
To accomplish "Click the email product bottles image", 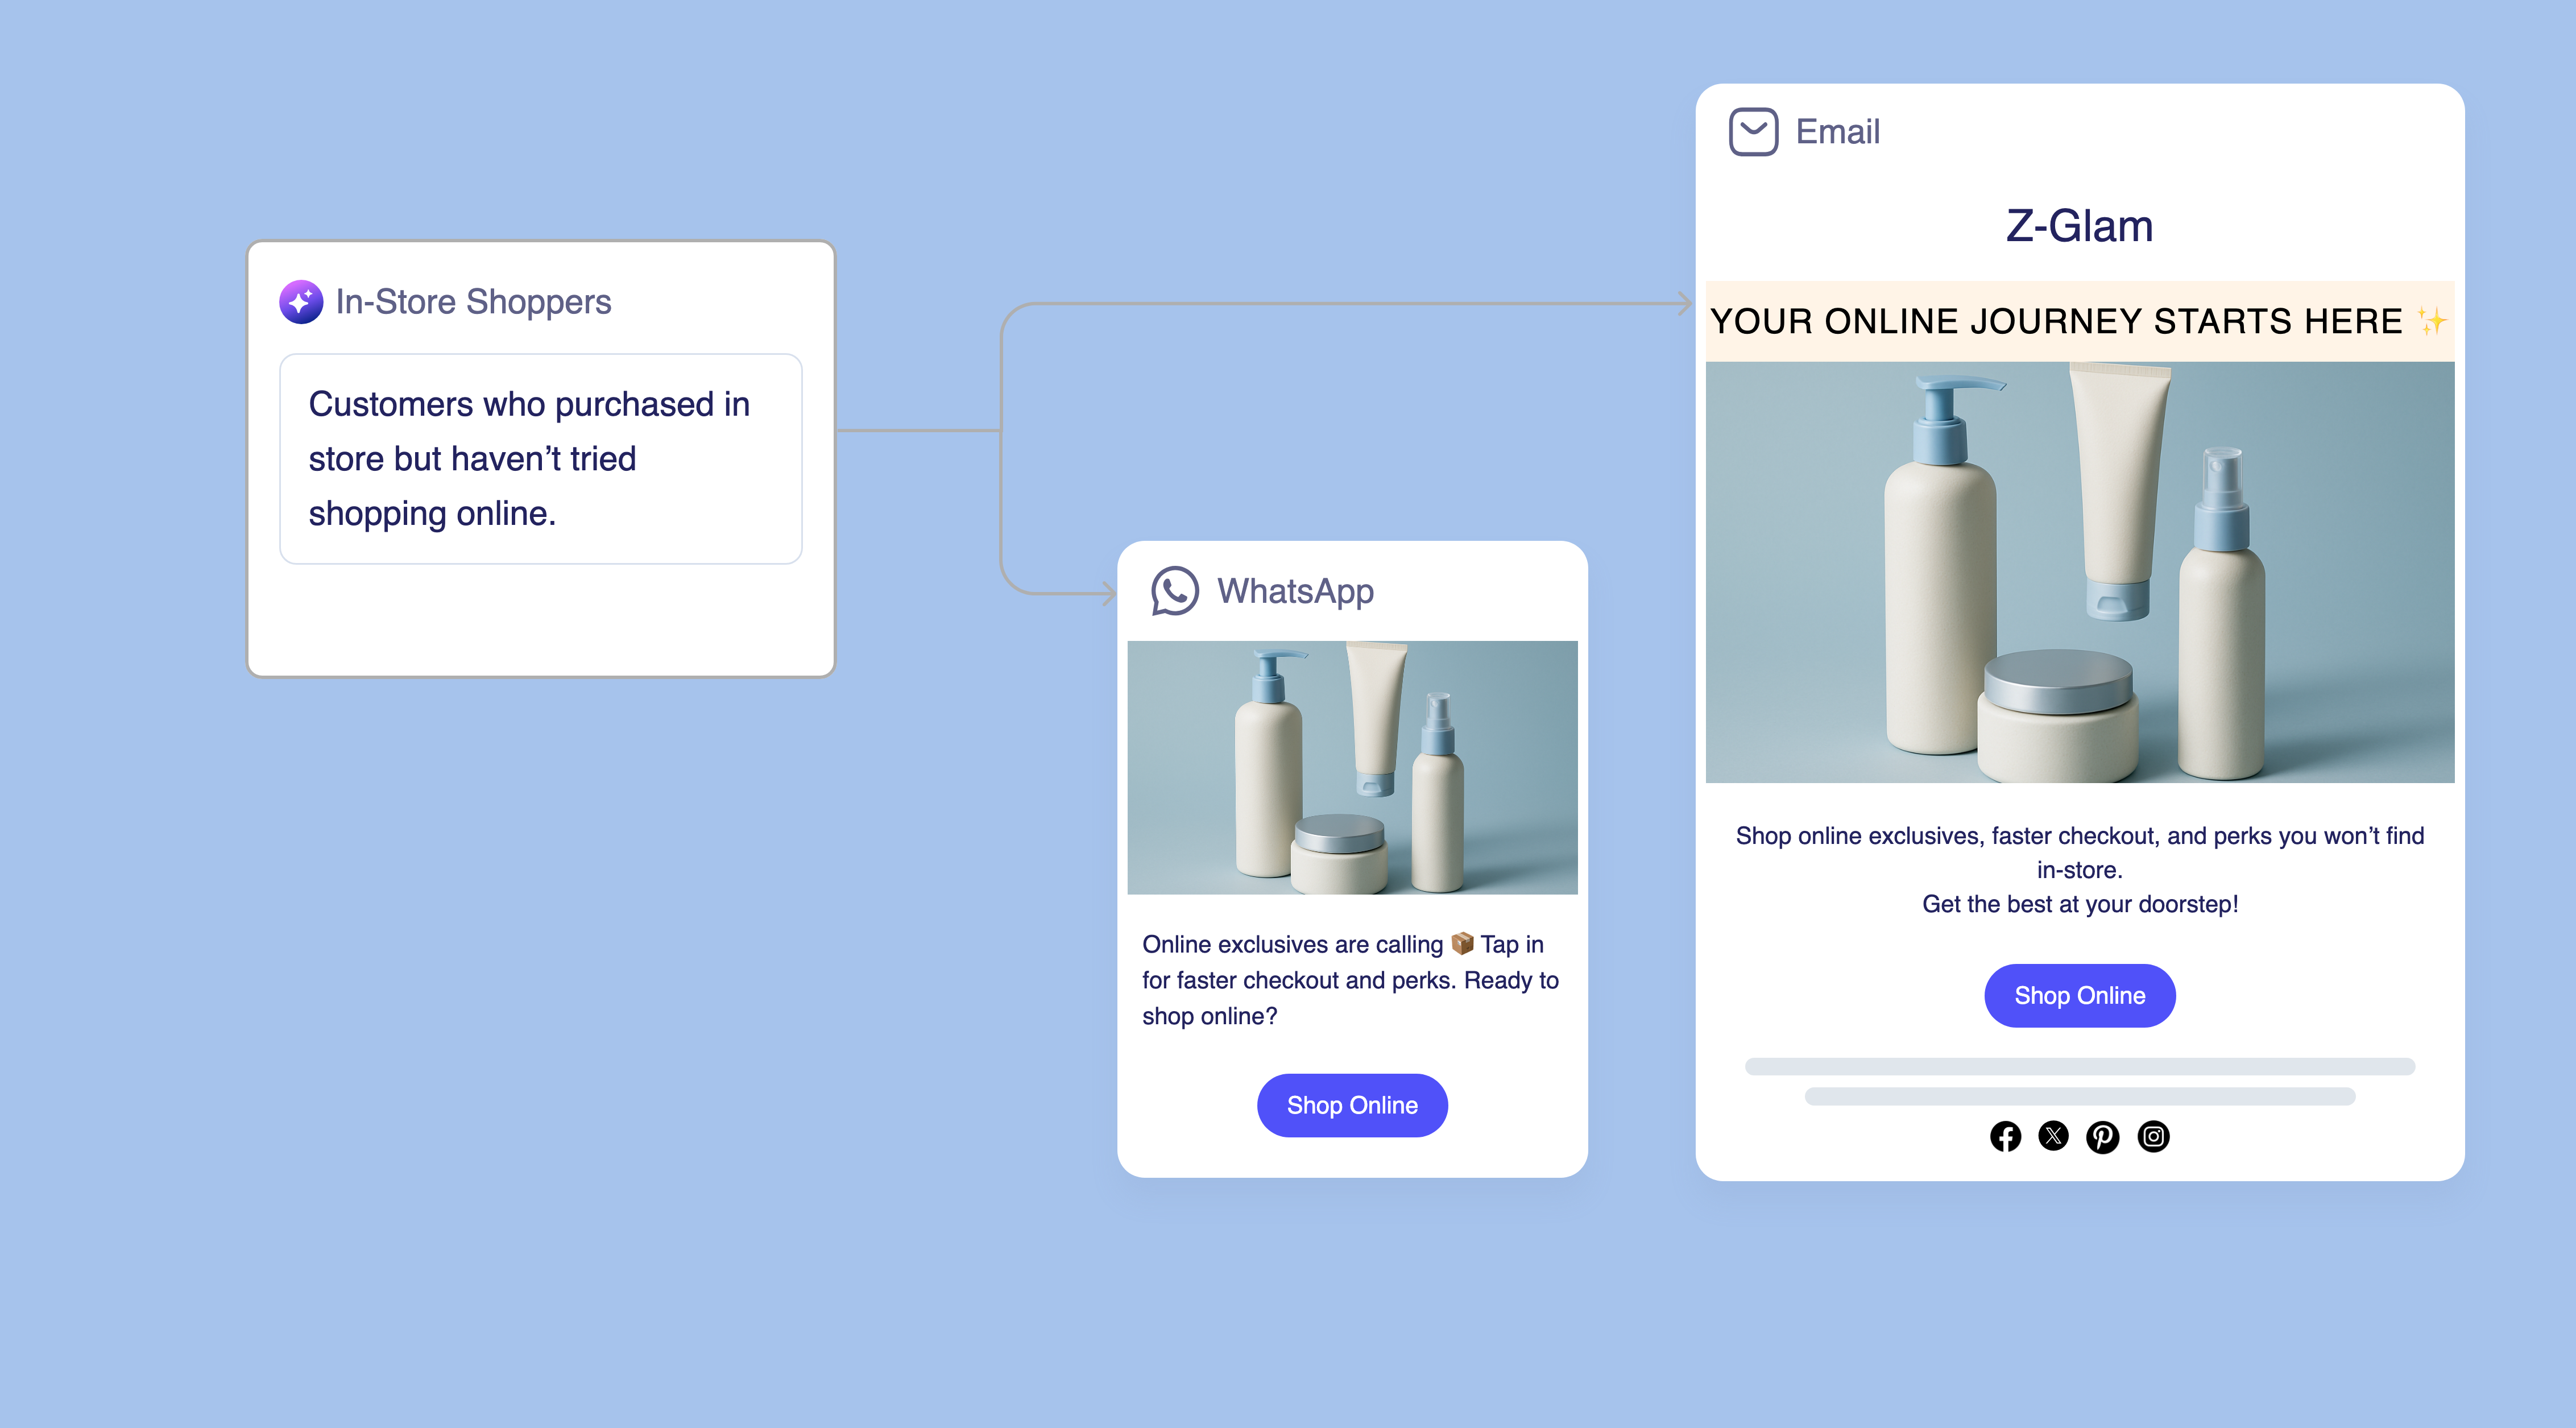I will click(x=2080, y=572).
